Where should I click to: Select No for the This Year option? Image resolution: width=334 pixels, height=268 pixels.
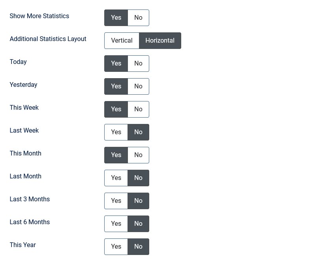138,247
